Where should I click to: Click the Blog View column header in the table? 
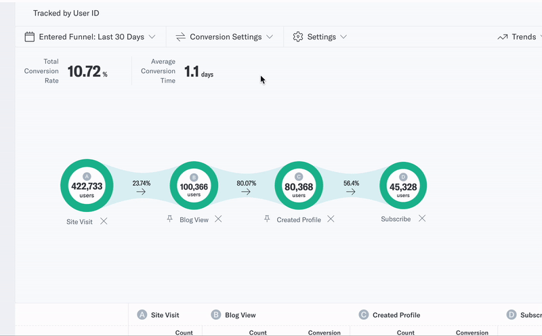pyautogui.click(x=241, y=315)
